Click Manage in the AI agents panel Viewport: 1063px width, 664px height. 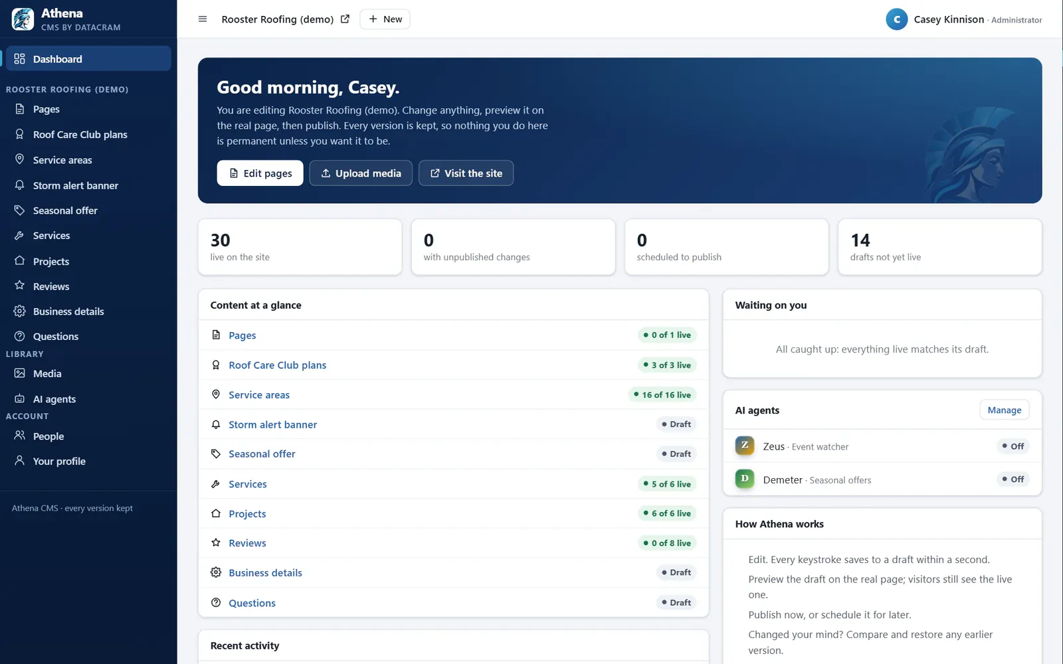(x=1004, y=410)
